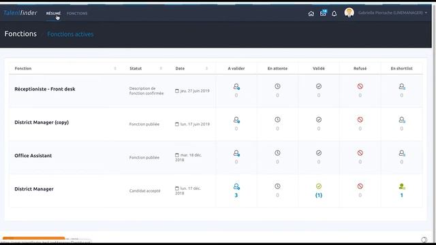Open shortlist icon for District Manager (copy)

tap(402, 120)
